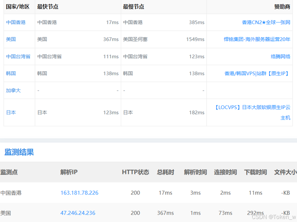The width and height of the screenshot is (297, 222).
Task: Select the 最快节点 column header
Action: (48, 7)
